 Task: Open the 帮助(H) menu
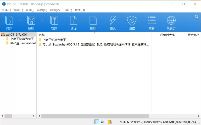pyautogui.click(x=80, y=10)
